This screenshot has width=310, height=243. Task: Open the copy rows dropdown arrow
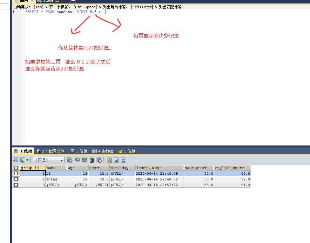point(28,160)
